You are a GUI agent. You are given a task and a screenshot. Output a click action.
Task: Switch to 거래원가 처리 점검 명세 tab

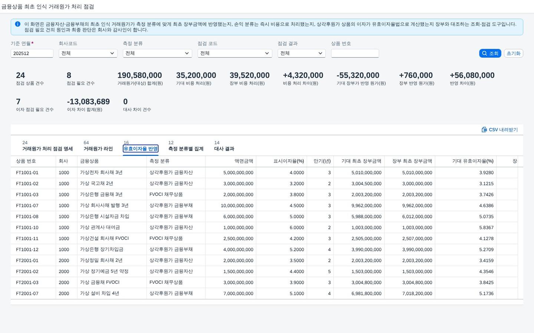click(x=47, y=149)
